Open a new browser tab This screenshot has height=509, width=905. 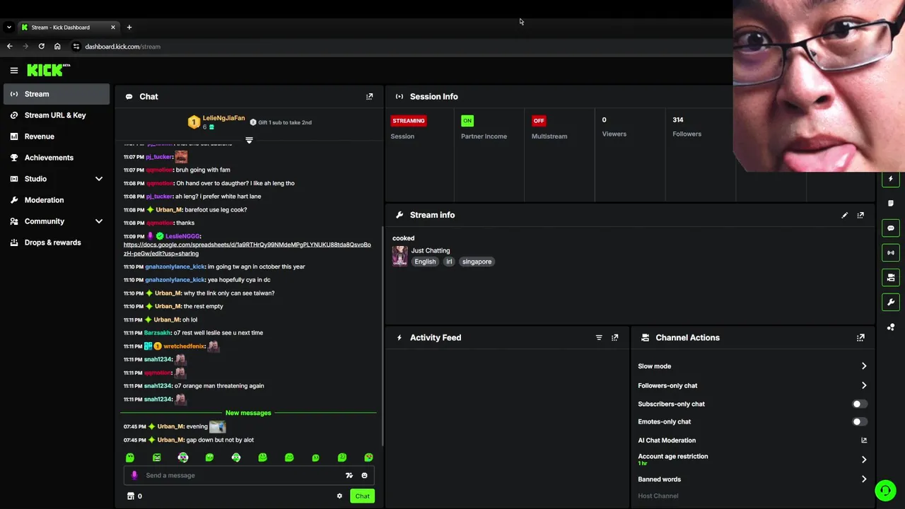pyautogui.click(x=129, y=27)
